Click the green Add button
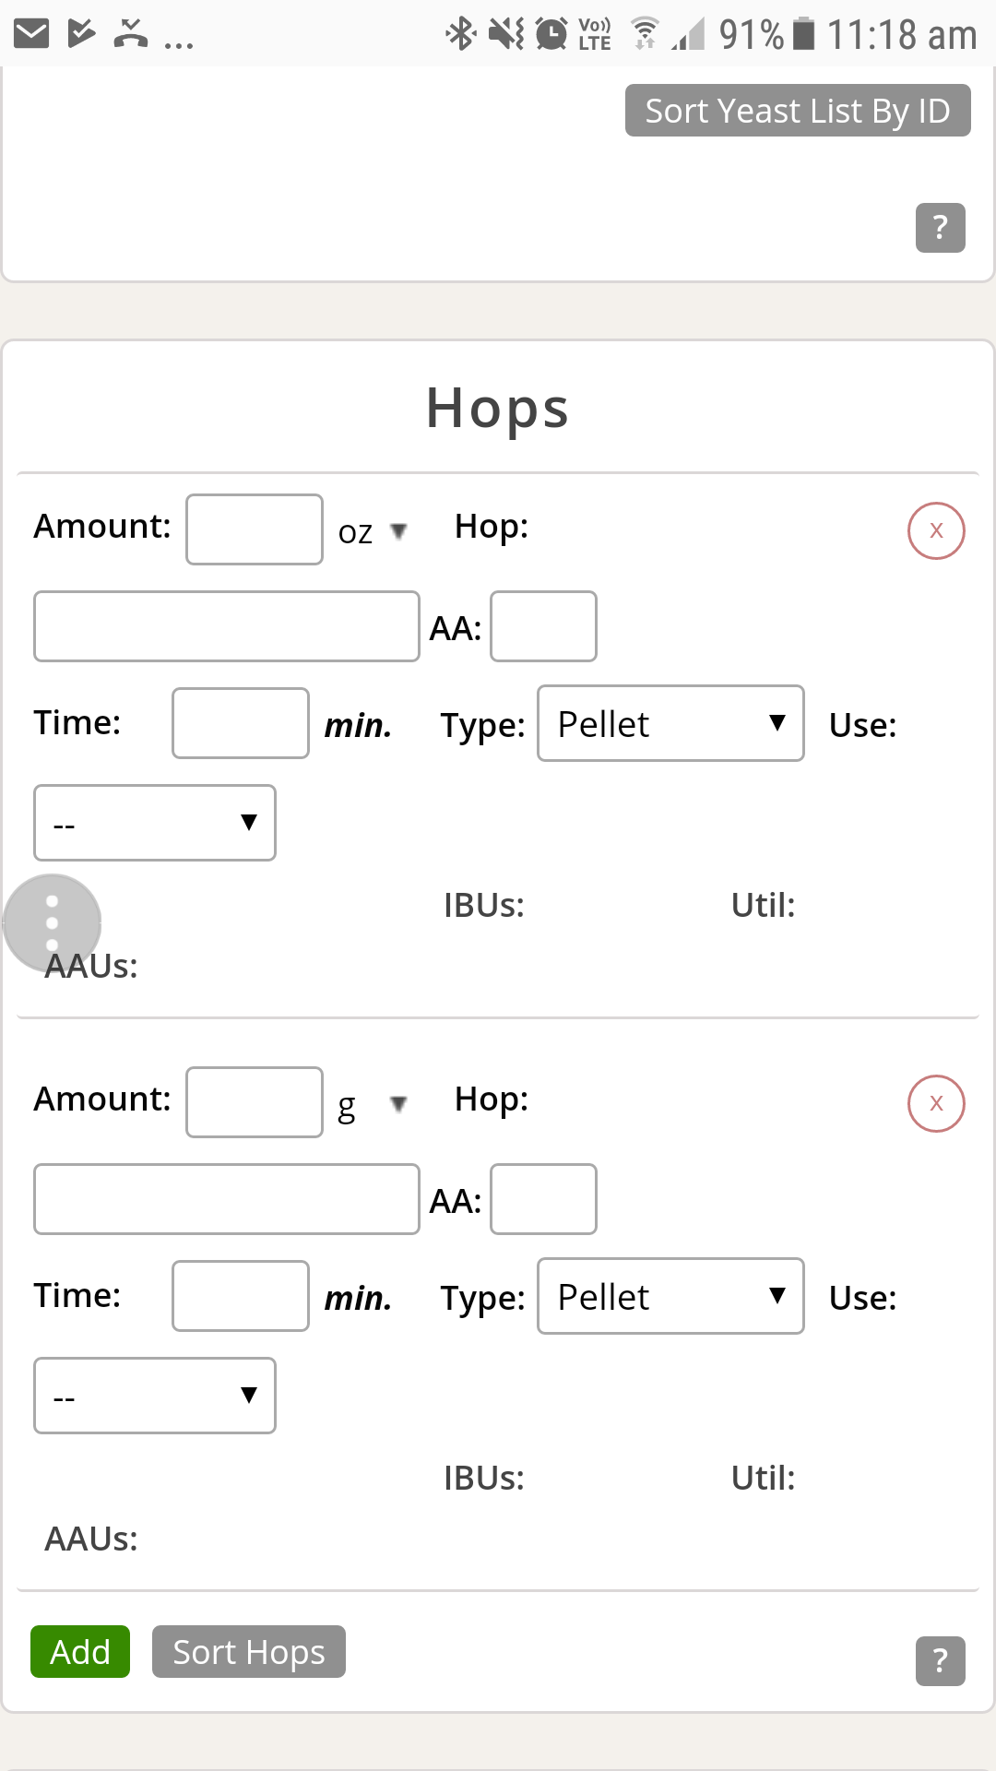 [x=80, y=1651]
